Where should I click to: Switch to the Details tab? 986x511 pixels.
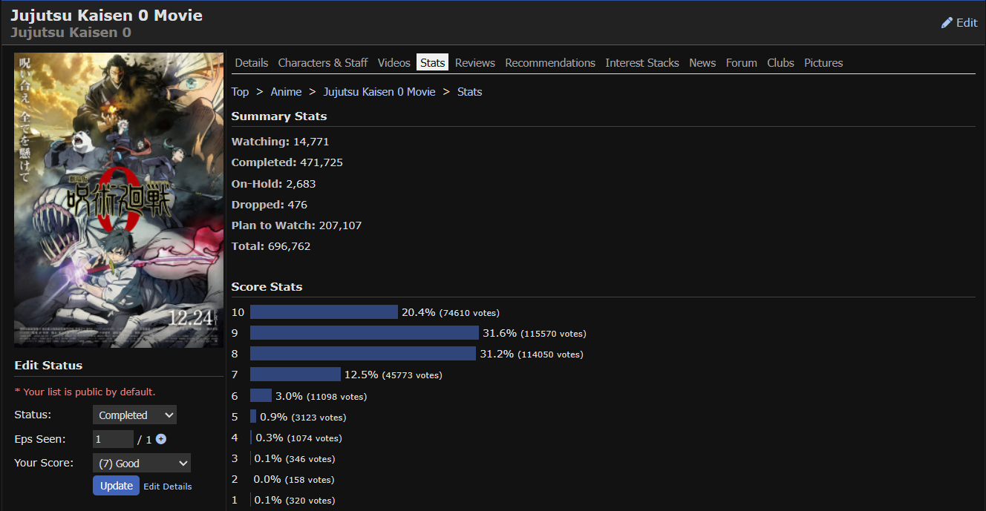[252, 63]
